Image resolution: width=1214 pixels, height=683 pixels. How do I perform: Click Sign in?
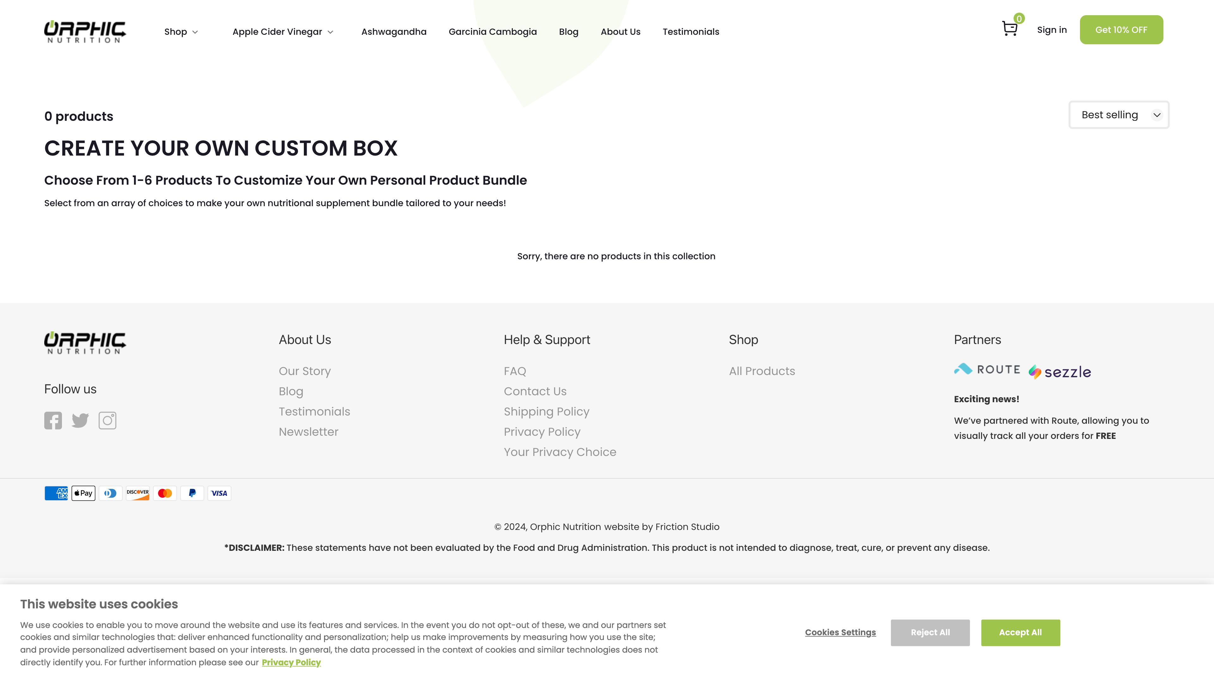coord(1052,29)
